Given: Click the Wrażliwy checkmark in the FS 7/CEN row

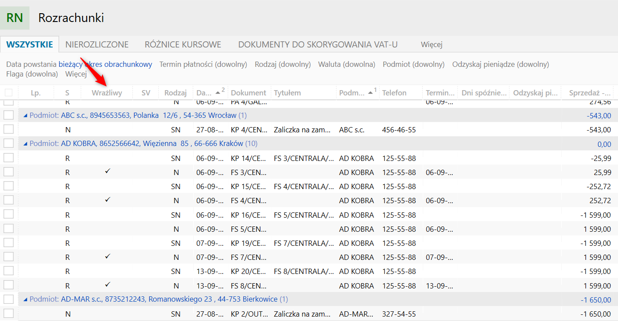Looking at the screenshot, I should (108, 256).
